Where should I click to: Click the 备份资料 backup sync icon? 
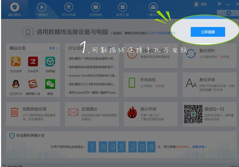tap(191, 54)
